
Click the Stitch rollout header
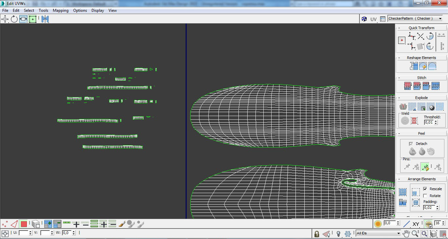click(421, 78)
